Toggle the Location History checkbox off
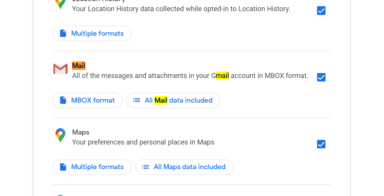This screenshot has width=384, height=196. point(321,11)
